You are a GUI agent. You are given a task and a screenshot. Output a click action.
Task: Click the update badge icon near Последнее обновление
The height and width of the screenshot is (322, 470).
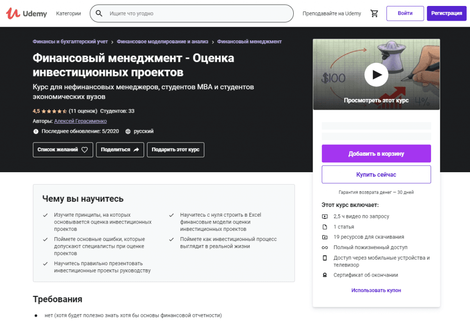36,131
